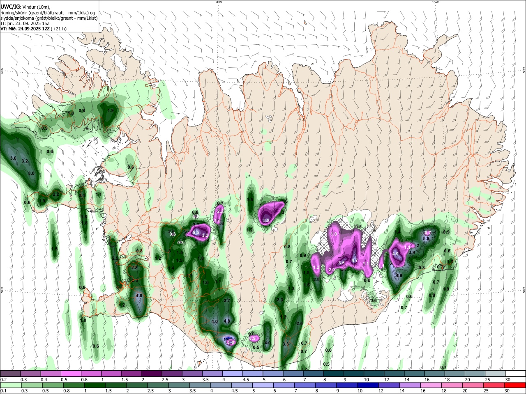Select the '3.3' value near the south coast

[x=286, y=344]
